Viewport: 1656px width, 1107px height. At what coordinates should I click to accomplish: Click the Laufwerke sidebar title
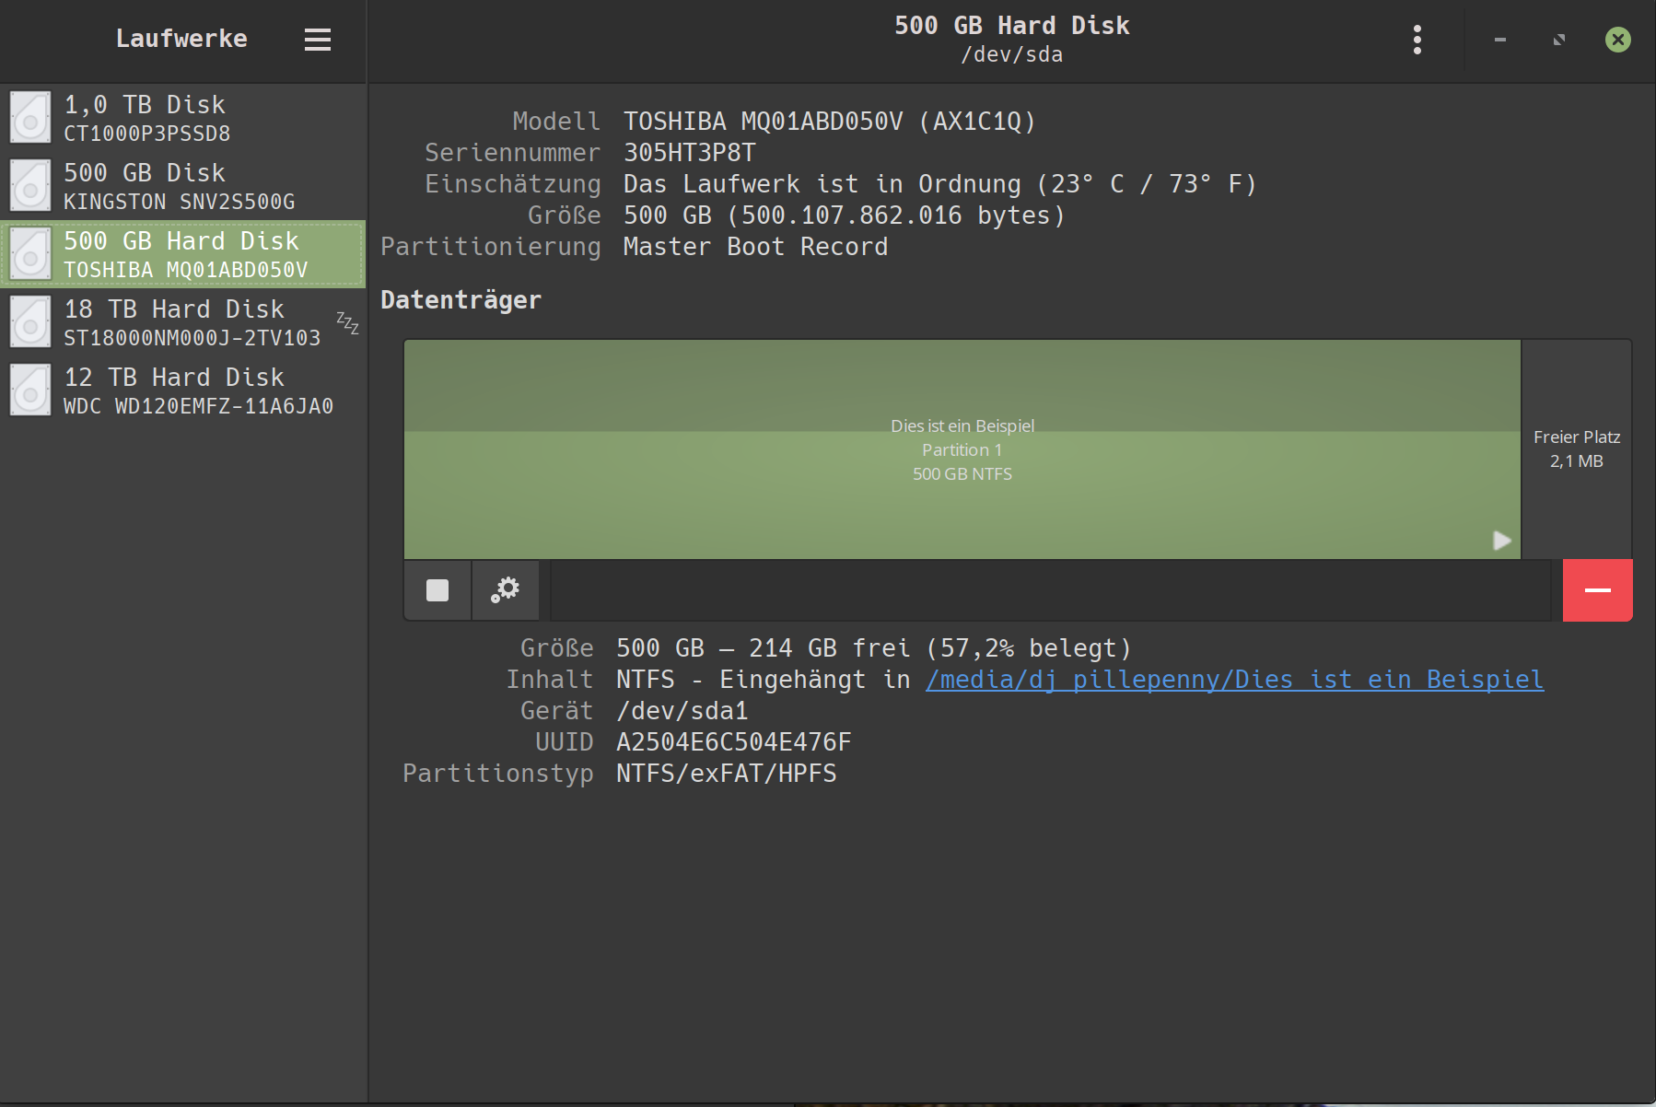click(x=181, y=39)
